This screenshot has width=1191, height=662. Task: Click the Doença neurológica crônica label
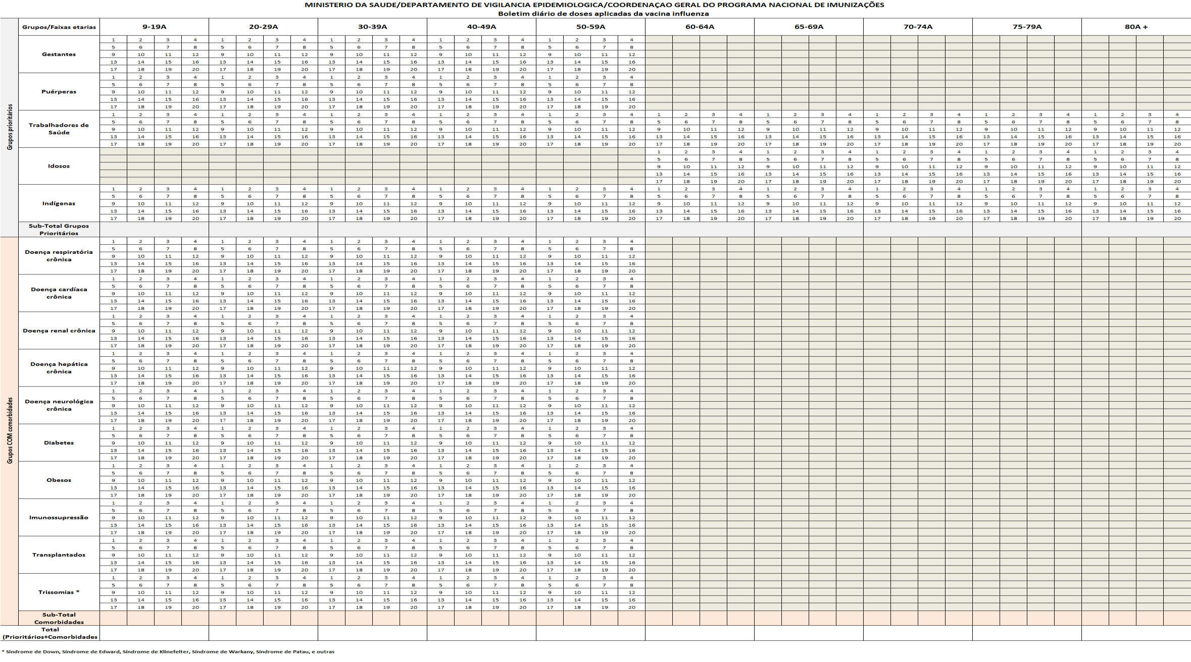[59, 405]
